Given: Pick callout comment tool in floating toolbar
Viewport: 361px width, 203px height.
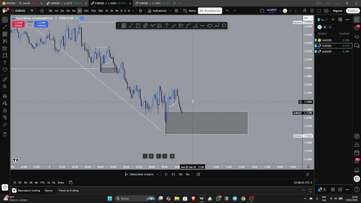Looking at the screenshot, I should coord(224,26).
